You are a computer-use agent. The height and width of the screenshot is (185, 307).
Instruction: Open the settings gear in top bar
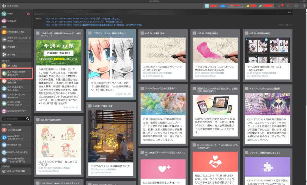pos(296,6)
